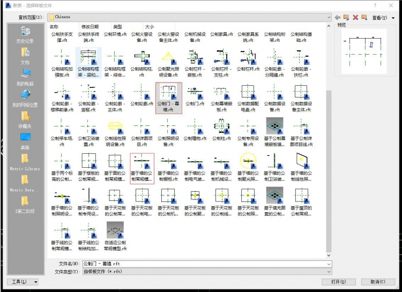Viewport: 402px width, 292px height.
Task: Select the 公制幕墙嵌板.rft template
Action: 221,98
